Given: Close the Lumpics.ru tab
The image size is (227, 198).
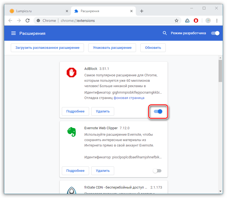Looking at the screenshot, I should tap(67, 11).
